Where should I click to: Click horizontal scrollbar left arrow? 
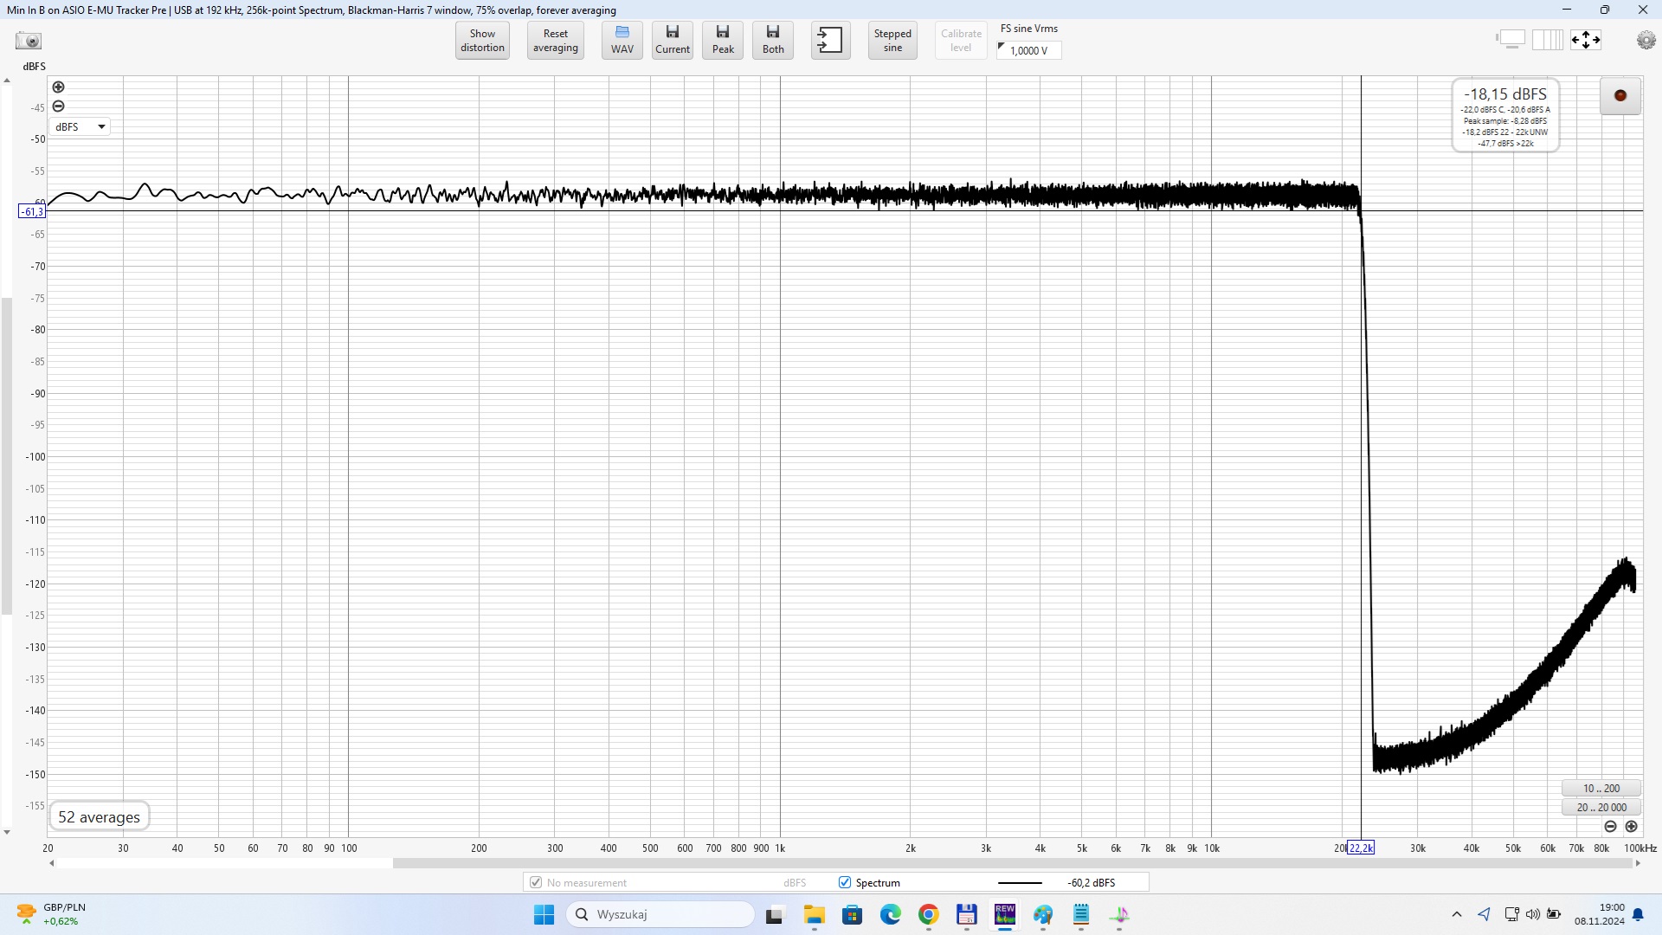[52, 863]
